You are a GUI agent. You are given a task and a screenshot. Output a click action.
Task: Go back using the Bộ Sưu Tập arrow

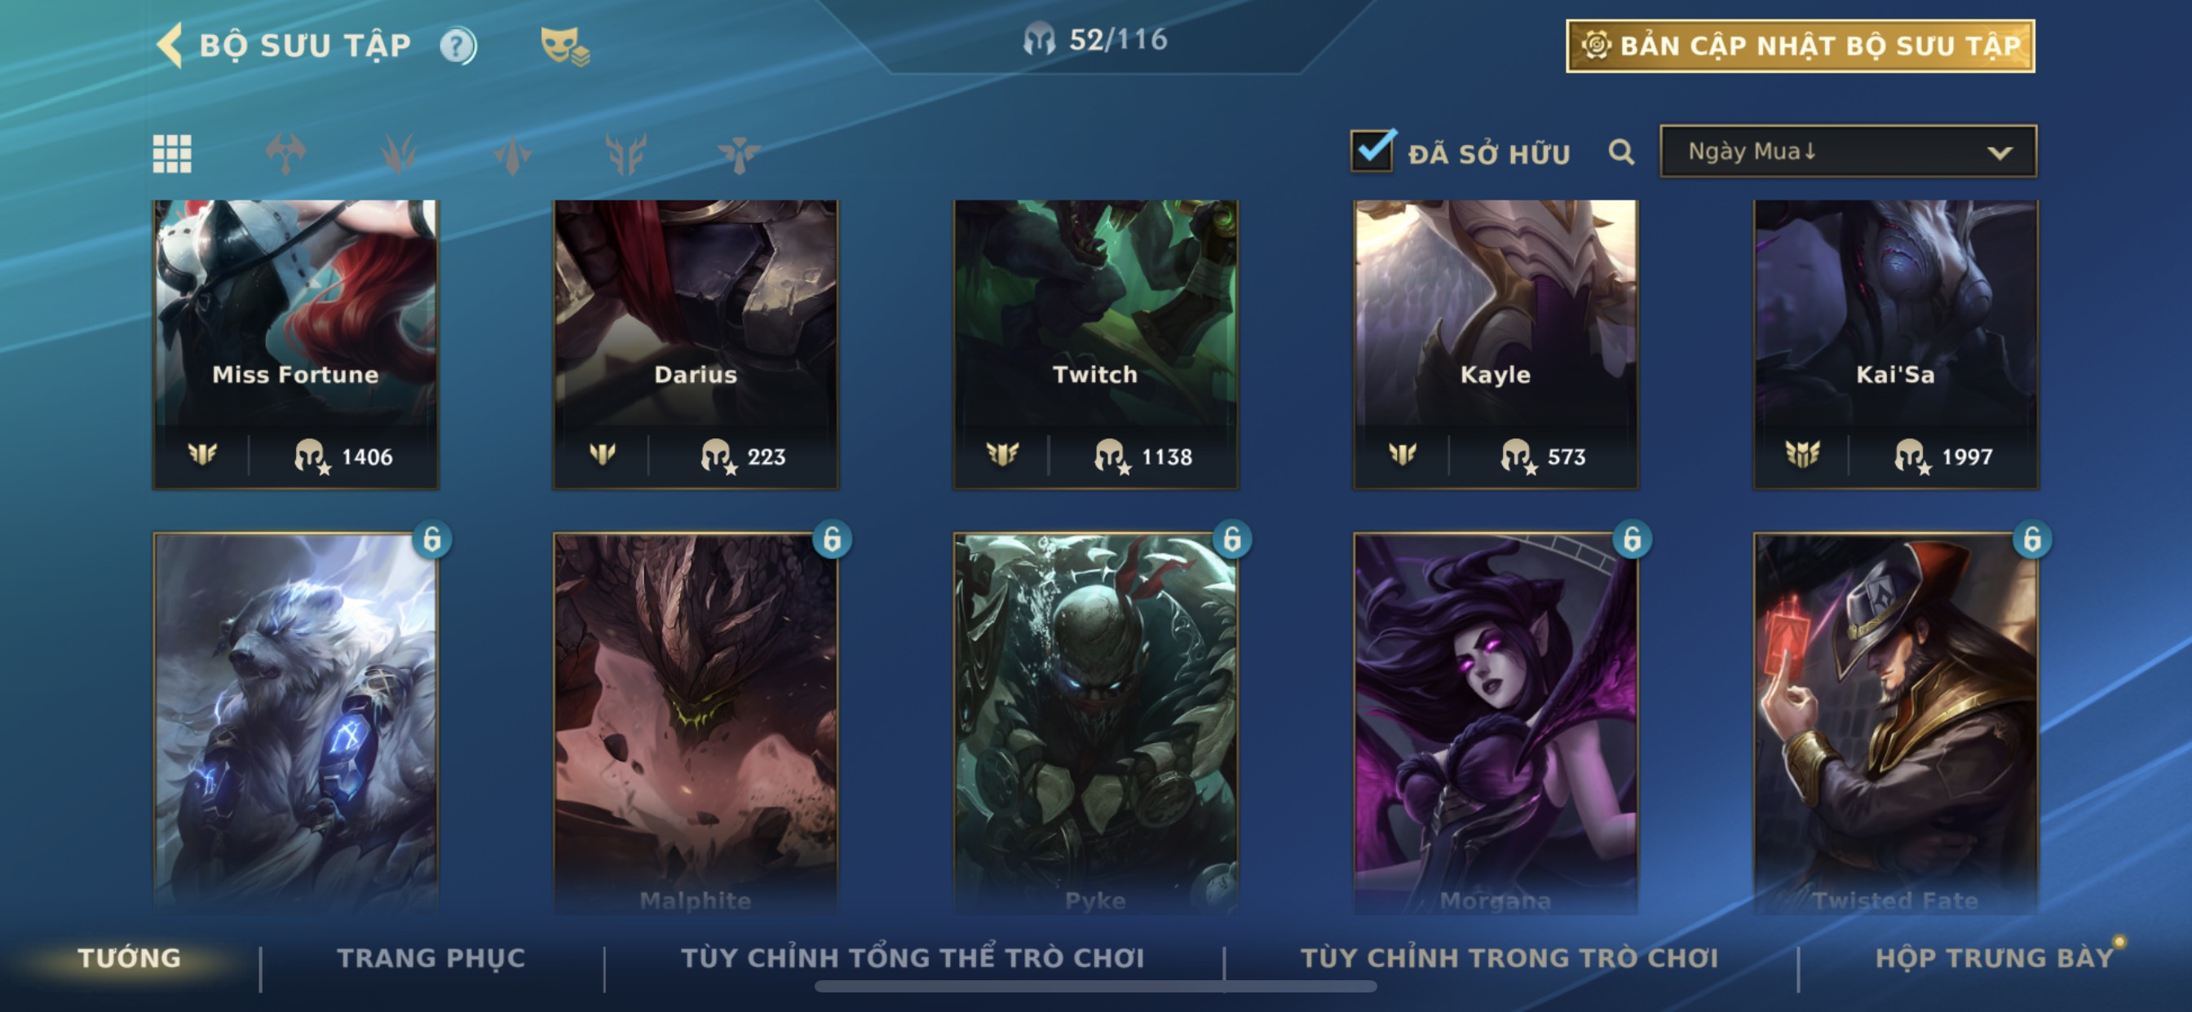point(170,45)
